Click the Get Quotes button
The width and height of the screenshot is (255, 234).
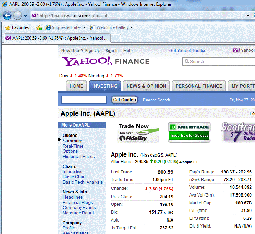[124, 100]
